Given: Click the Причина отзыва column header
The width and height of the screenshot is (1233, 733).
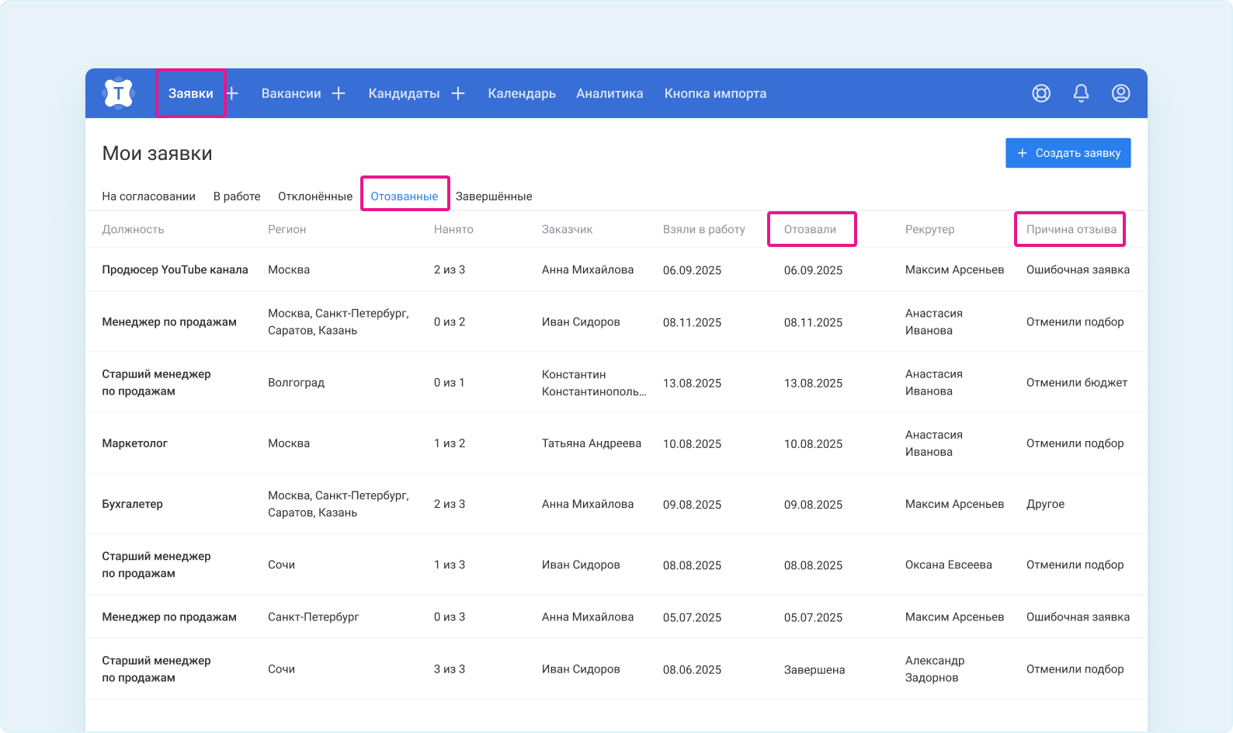Looking at the screenshot, I should 1071,229.
